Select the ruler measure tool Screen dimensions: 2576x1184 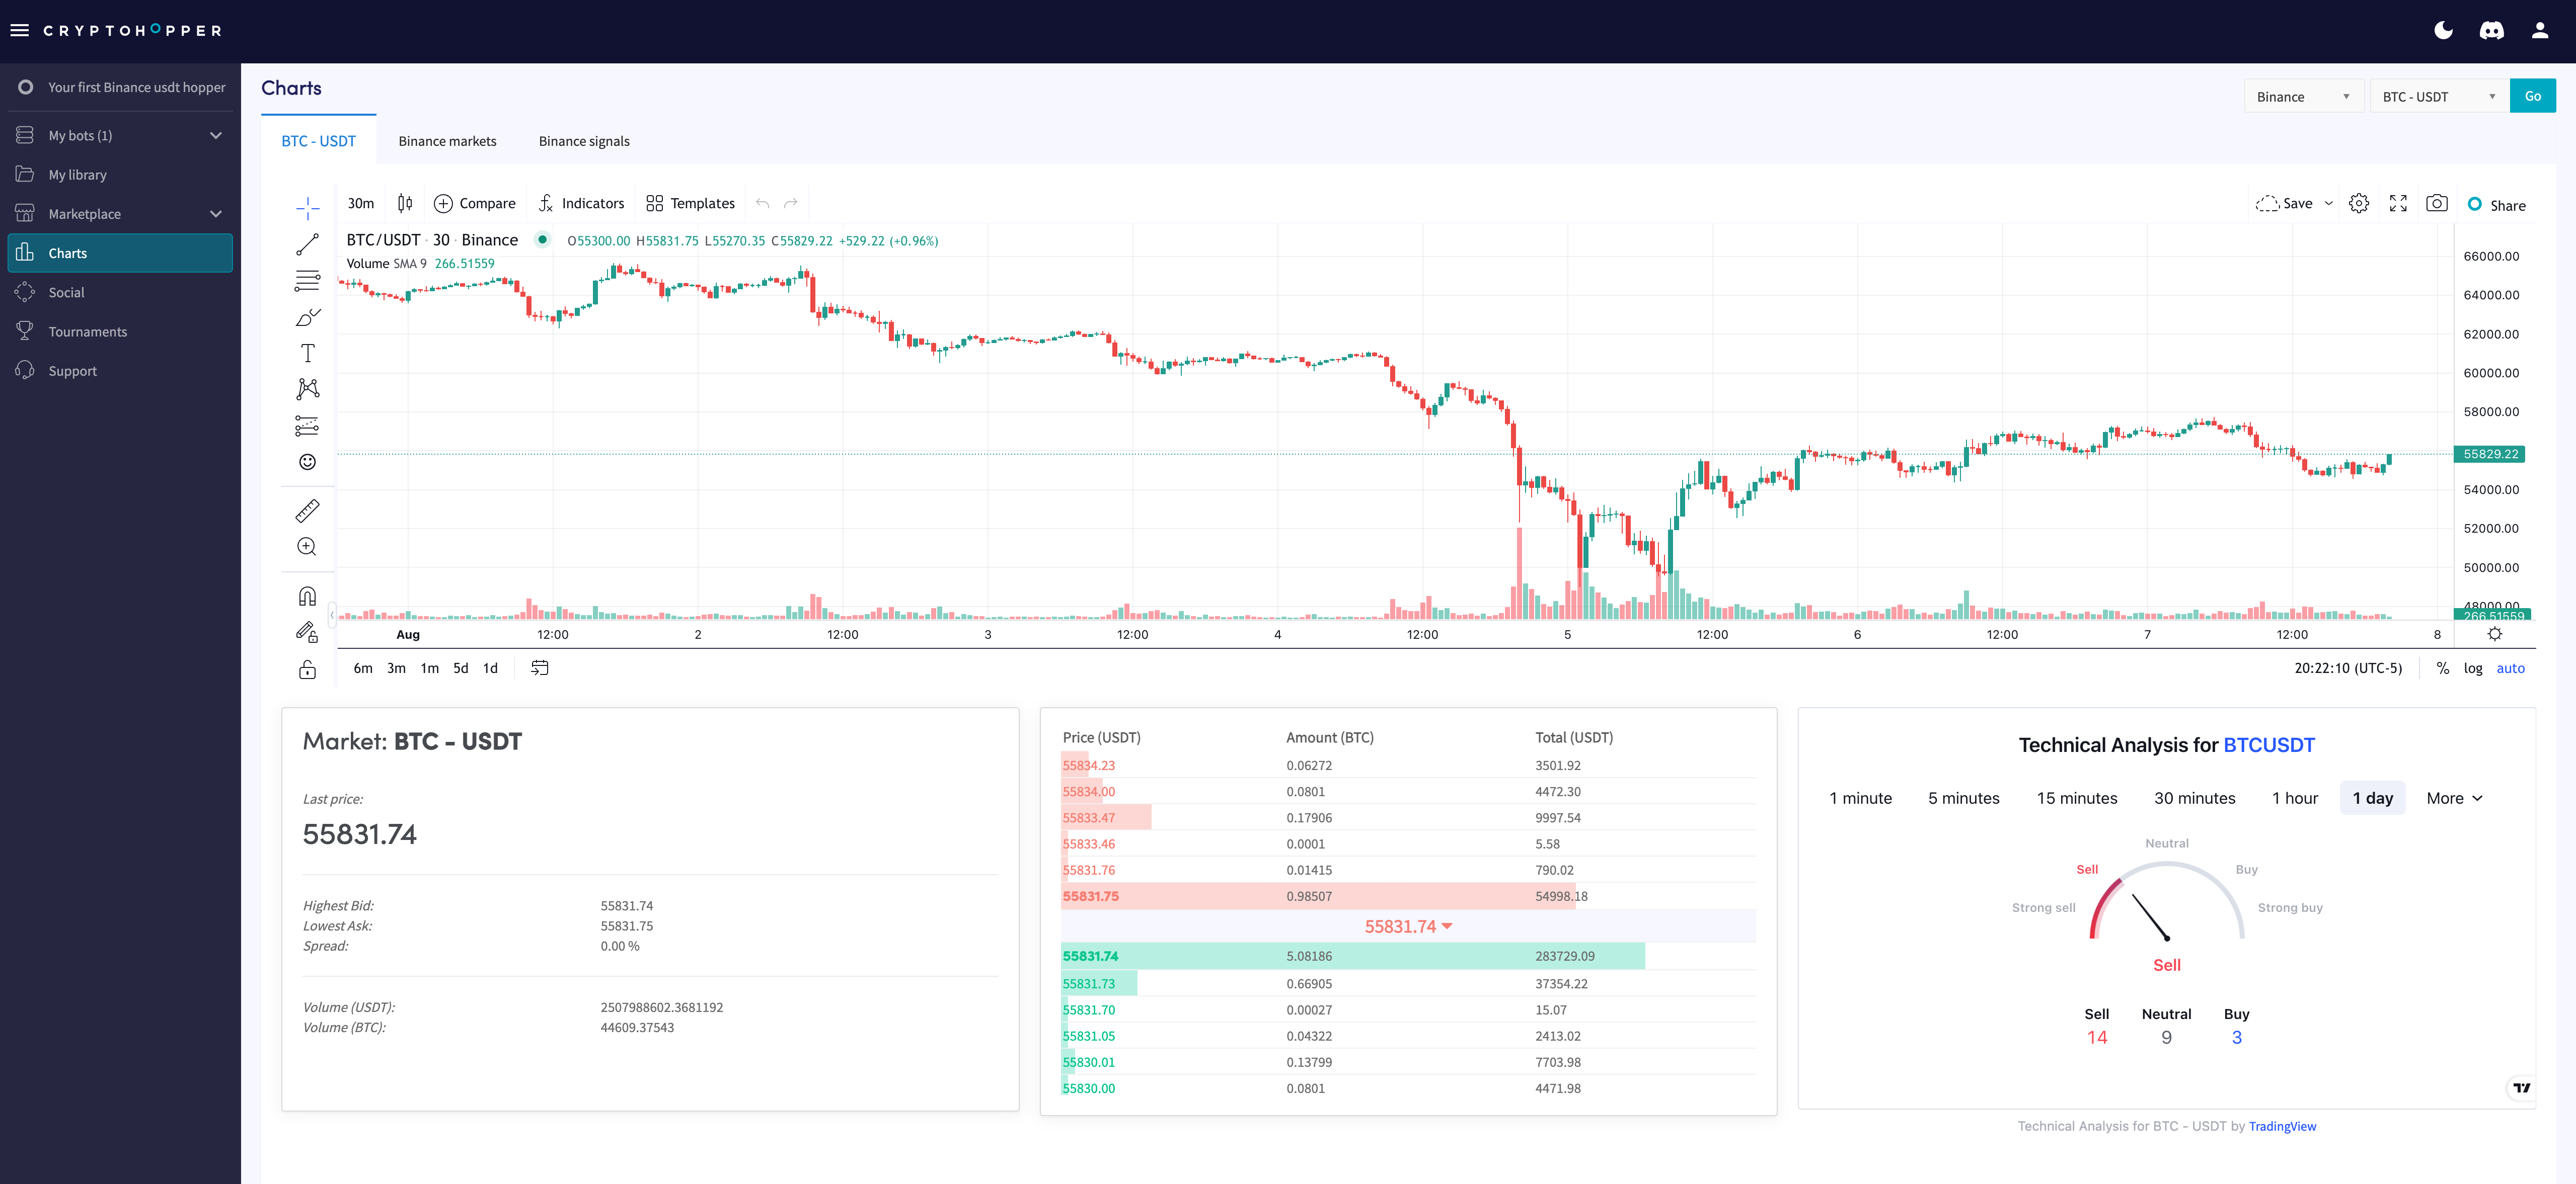[x=307, y=512]
